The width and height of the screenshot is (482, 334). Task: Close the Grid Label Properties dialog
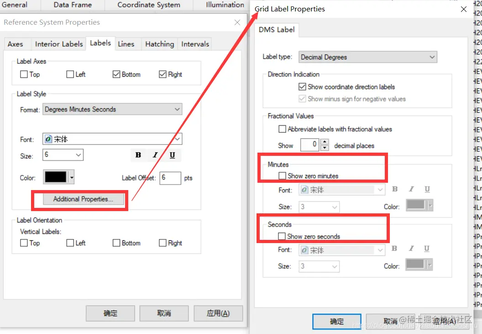click(x=464, y=9)
